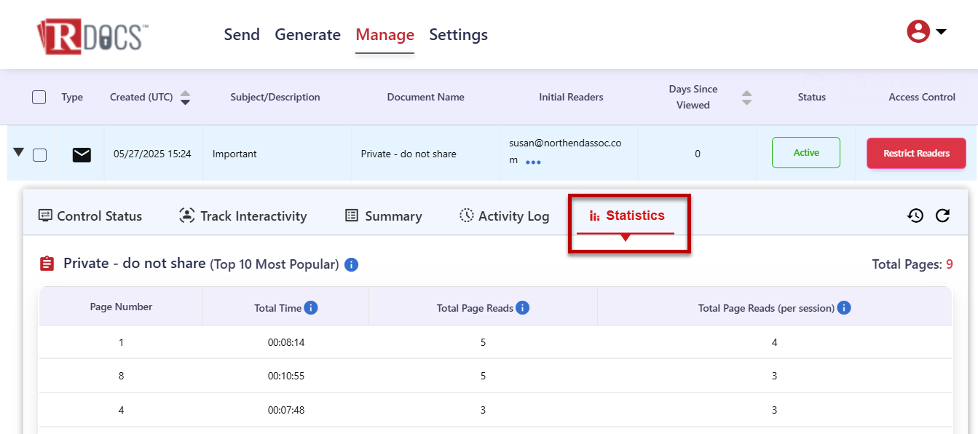978x434 pixels.
Task: Click the Active status button
Action: 805,153
